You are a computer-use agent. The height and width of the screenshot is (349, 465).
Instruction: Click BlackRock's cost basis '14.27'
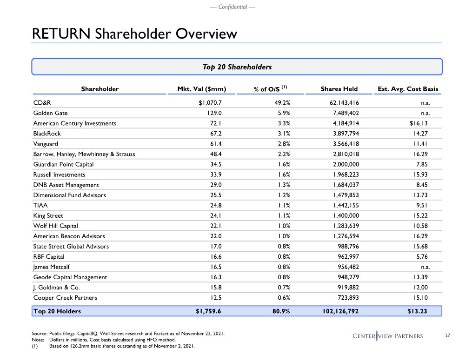(x=420, y=134)
